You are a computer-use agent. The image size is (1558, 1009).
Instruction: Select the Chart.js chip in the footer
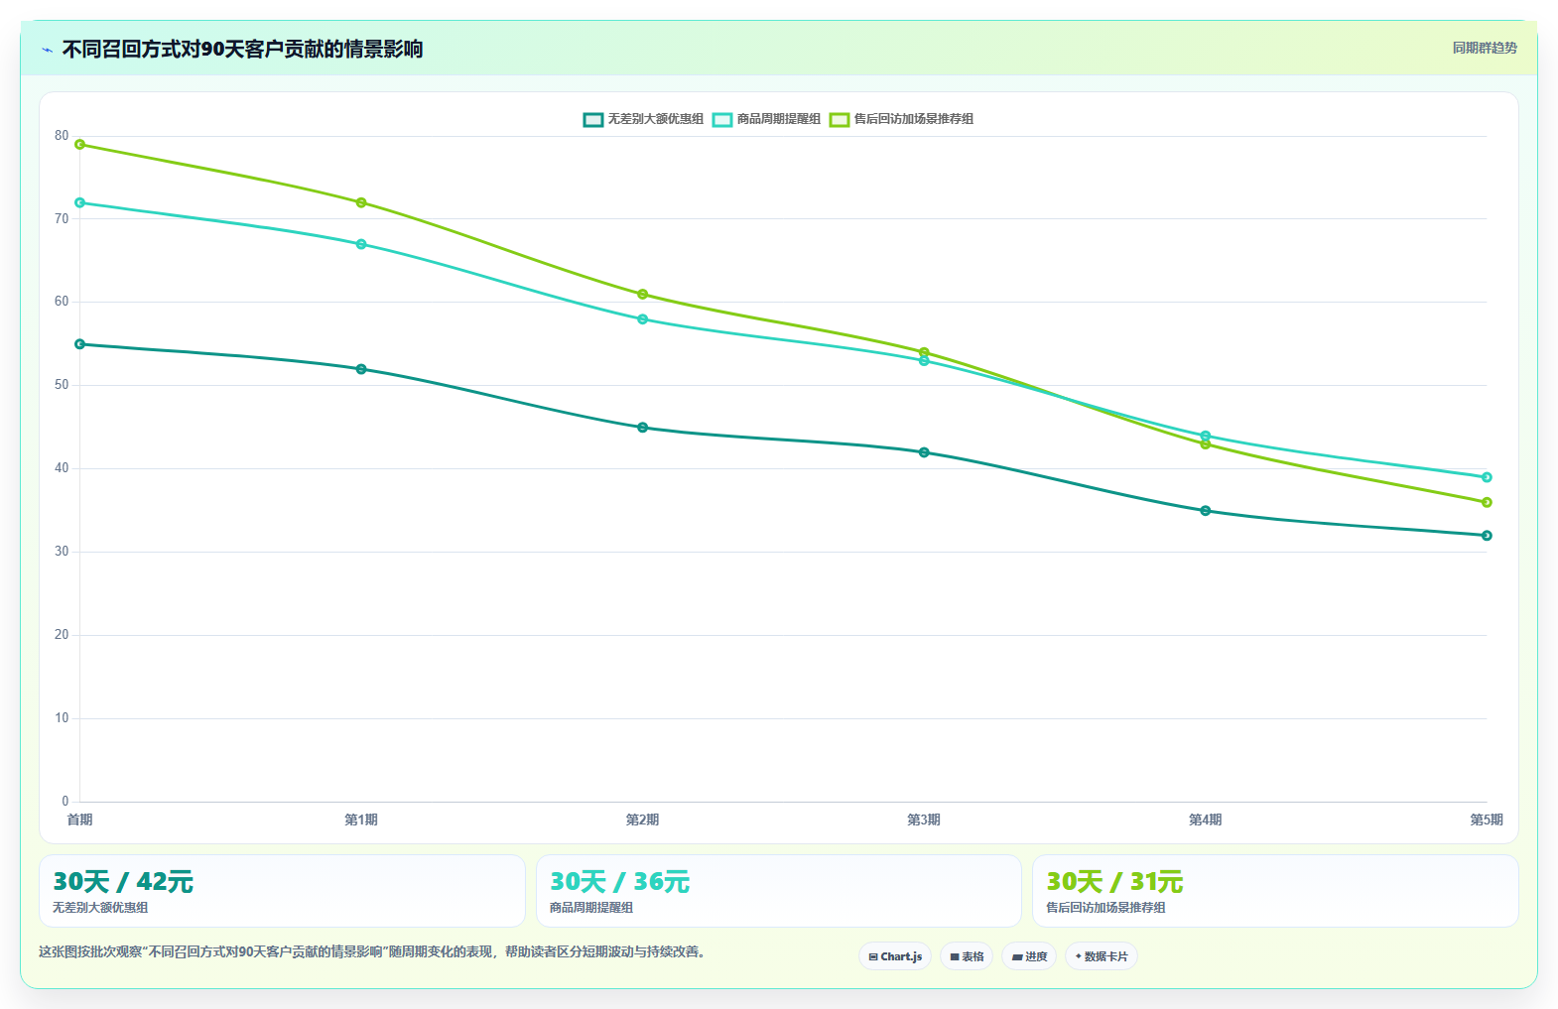895,956
